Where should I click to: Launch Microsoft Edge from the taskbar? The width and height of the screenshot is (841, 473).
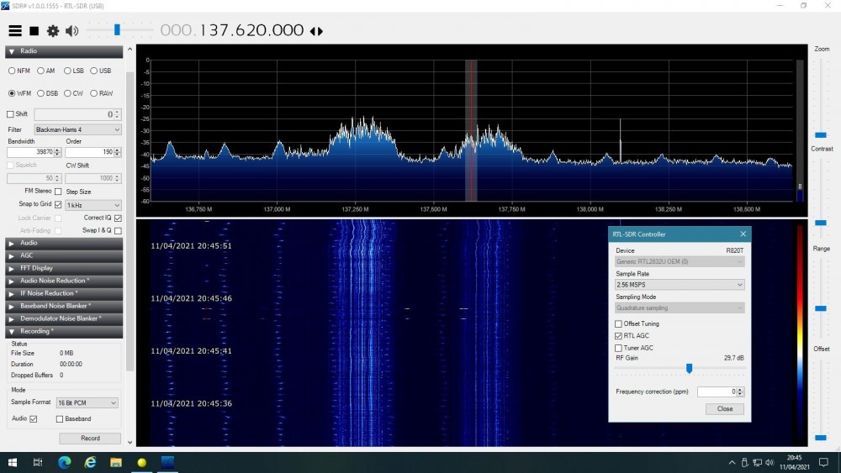[65, 462]
